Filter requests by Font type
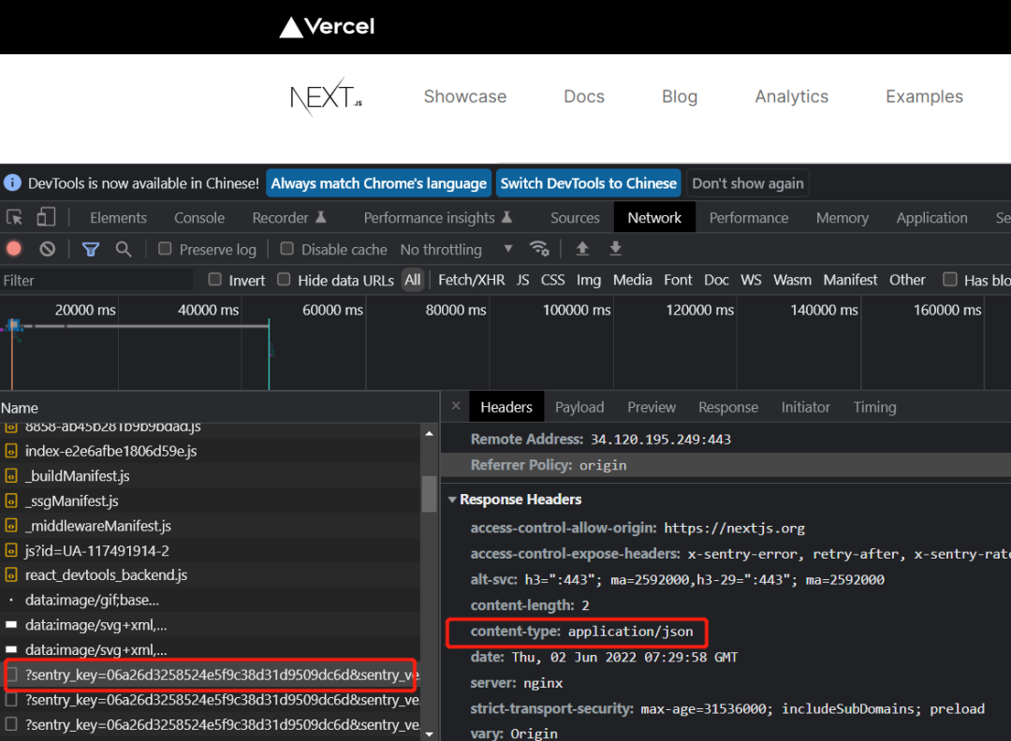1011x741 pixels. point(678,281)
